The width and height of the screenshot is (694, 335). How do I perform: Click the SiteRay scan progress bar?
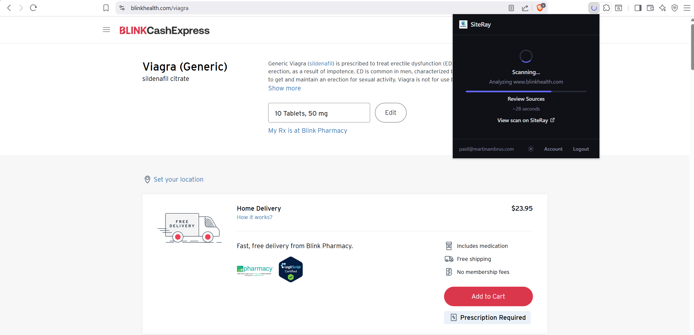pos(526,91)
